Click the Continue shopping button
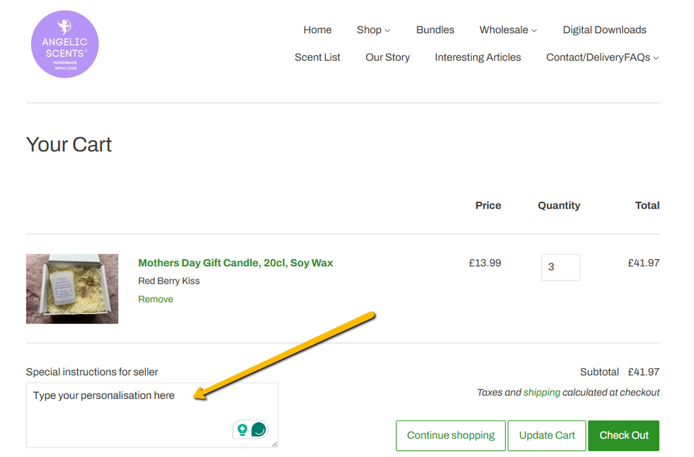Viewport: 694px width, 457px height. [x=451, y=435]
